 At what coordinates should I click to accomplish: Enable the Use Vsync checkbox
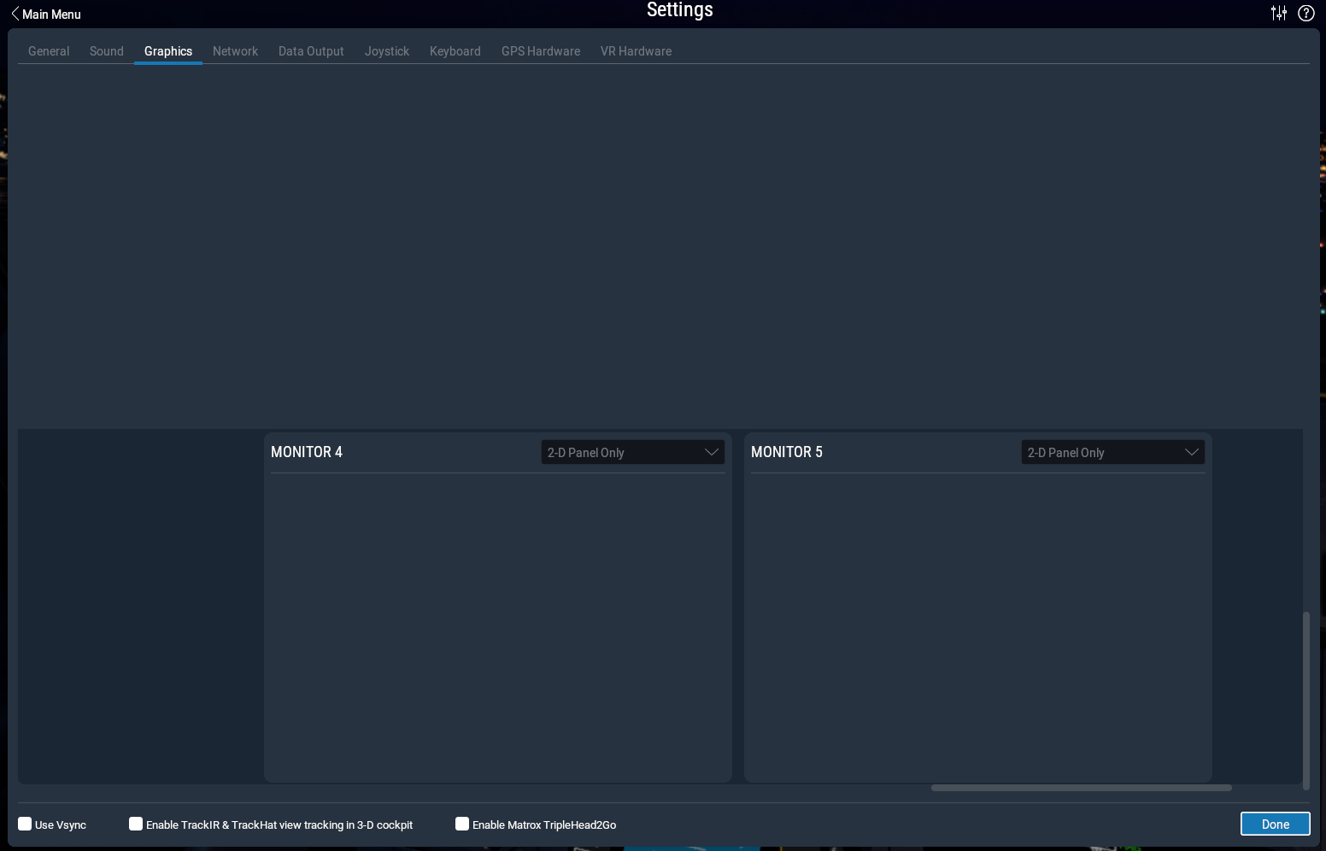click(25, 824)
